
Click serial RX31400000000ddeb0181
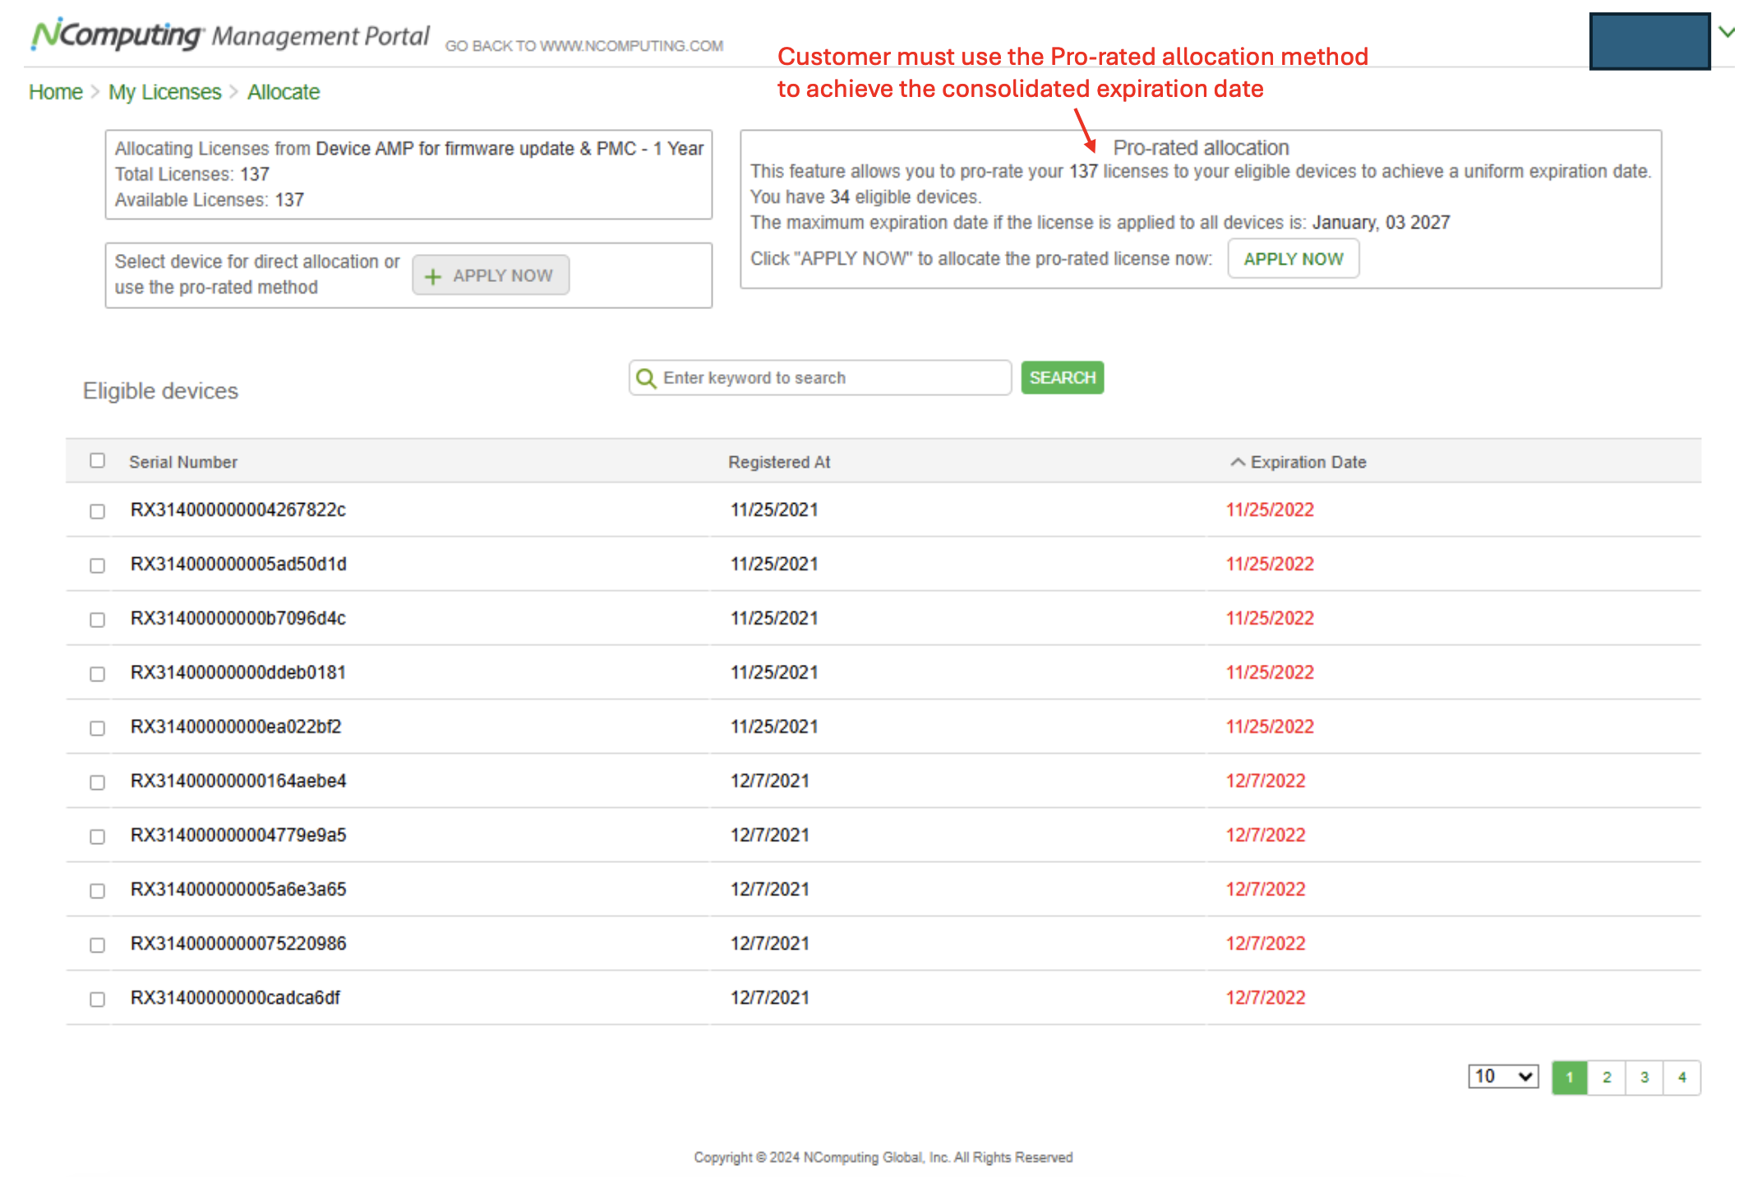coord(238,672)
